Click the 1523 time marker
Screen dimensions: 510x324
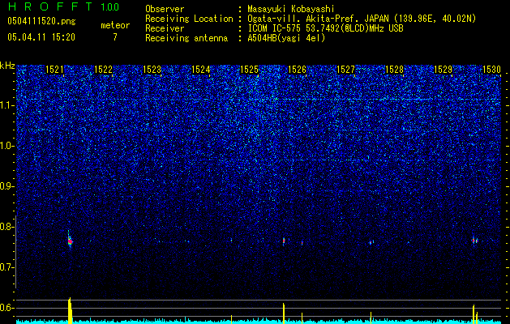pyautogui.click(x=152, y=70)
